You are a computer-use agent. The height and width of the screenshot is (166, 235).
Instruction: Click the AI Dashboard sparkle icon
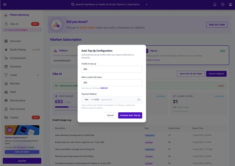[6, 58]
